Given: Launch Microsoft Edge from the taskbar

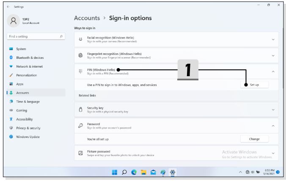Looking at the screenshot, I should coord(133,173).
